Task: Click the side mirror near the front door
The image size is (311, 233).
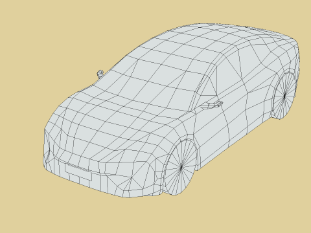Action: coord(211,105)
